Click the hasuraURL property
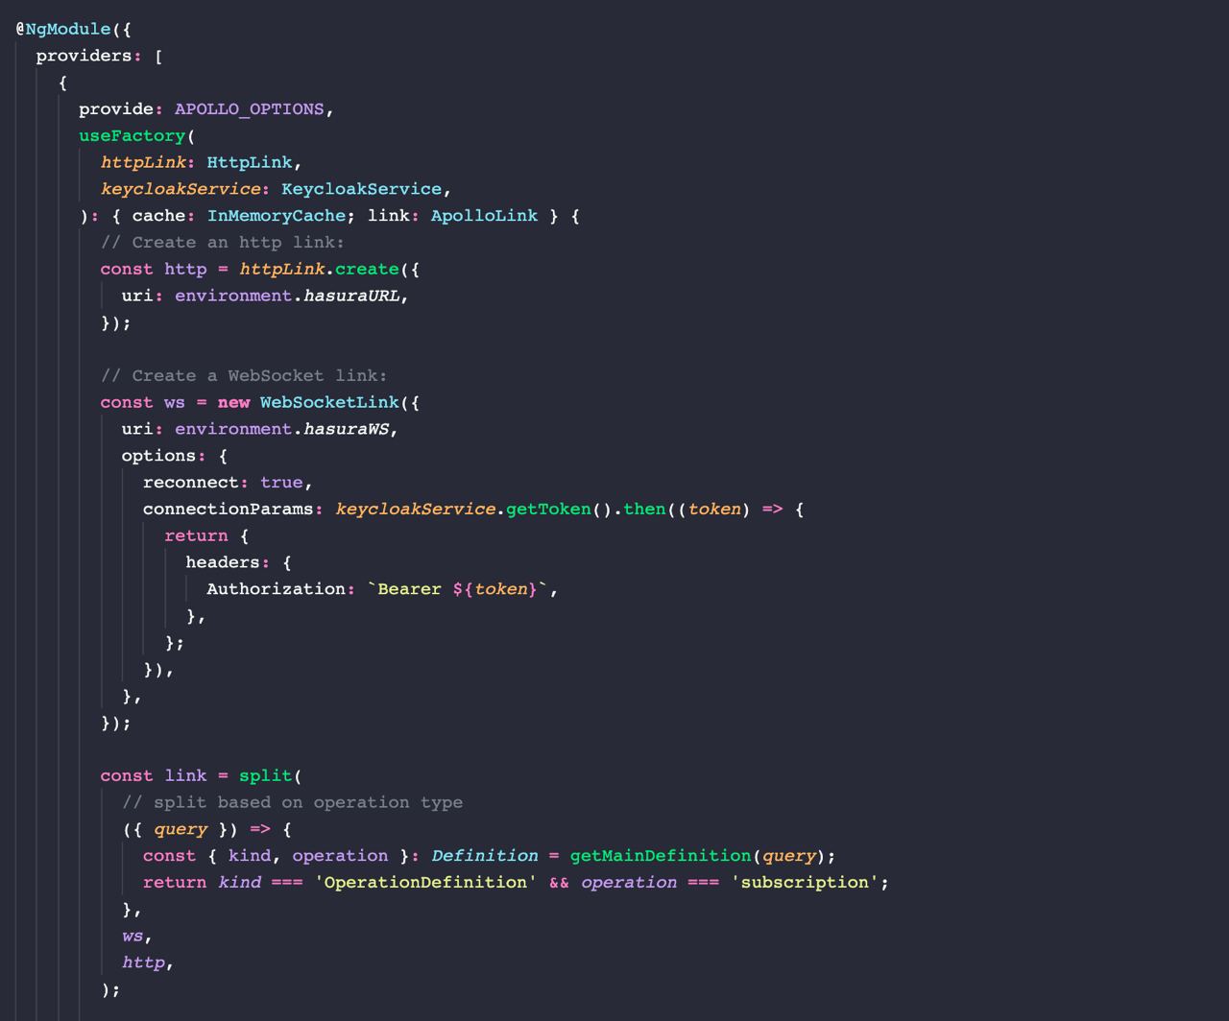 (x=351, y=296)
